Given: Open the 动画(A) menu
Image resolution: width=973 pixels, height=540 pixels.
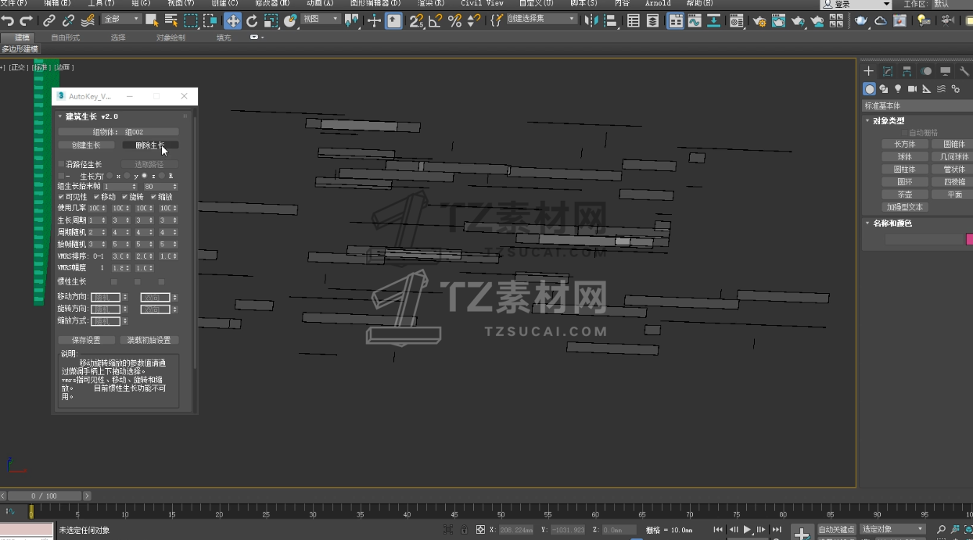Looking at the screenshot, I should click(320, 3).
